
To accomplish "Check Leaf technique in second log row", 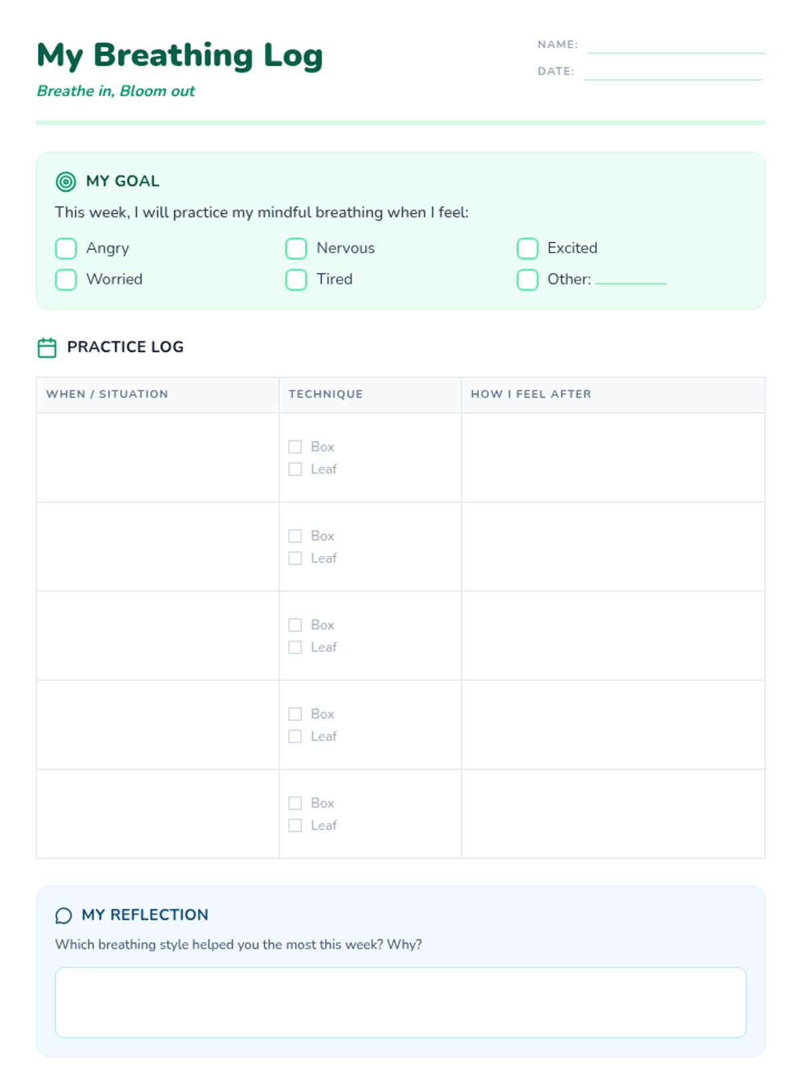I will coord(295,558).
